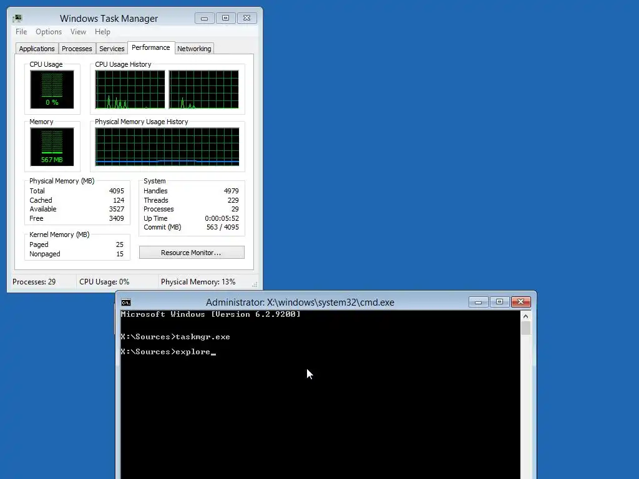Switch to the Networking tab
The width and height of the screenshot is (639, 479).
pyautogui.click(x=194, y=49)
